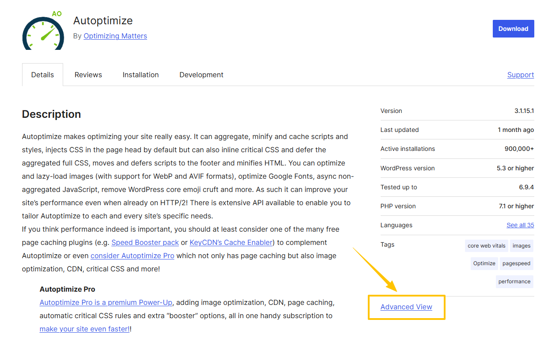Select the core web vitals tag
The image size is (544, 338).
pyautogui.click(x=487, y=246)
